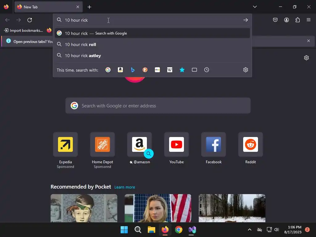Viewport: 316px width, 237px height.
Task: Open Windows taskbar search
Action: tap(138, 230)
